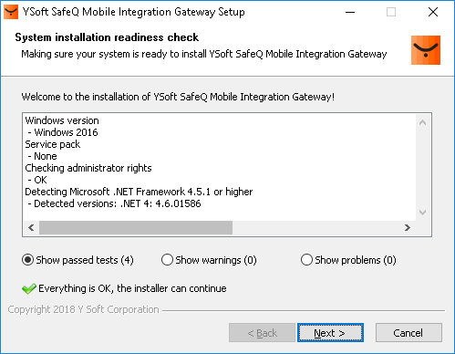455x354 pixels.
Task: Click the empty horizontal scrollbar track right of thumb
Action: 316,227
